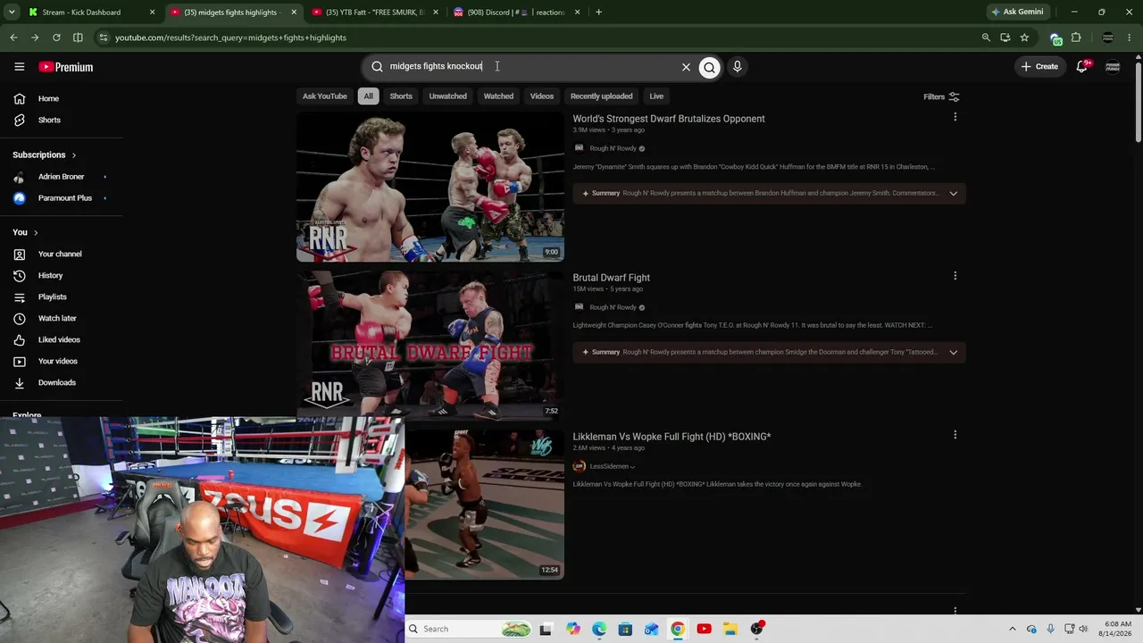Filter results by Shorts chip
The height and width of the screenshot is (643, 1143).
tap(401, 96)
